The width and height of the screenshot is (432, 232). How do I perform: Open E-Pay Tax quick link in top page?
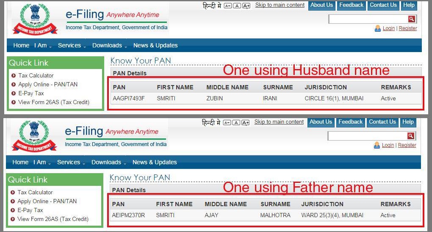(31, 94)
